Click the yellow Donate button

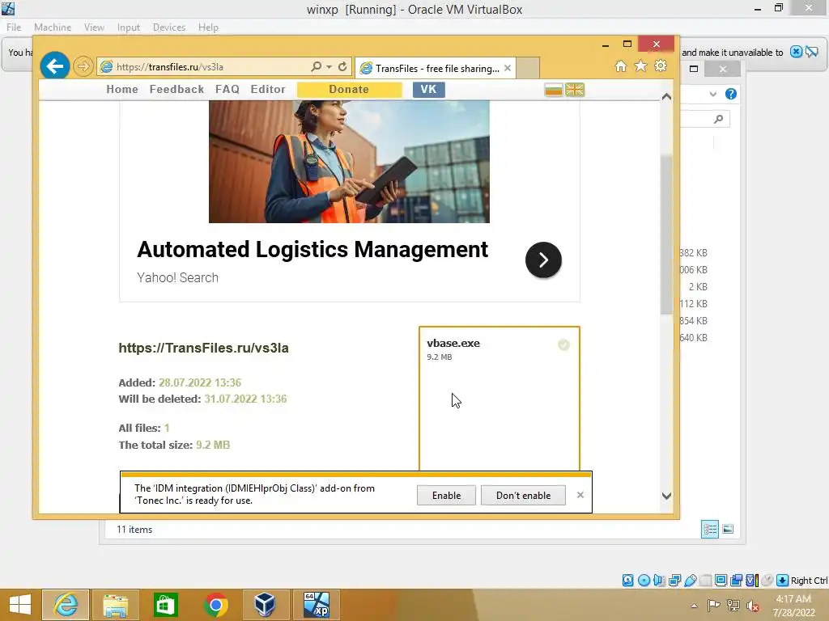(x=349, y=90)
